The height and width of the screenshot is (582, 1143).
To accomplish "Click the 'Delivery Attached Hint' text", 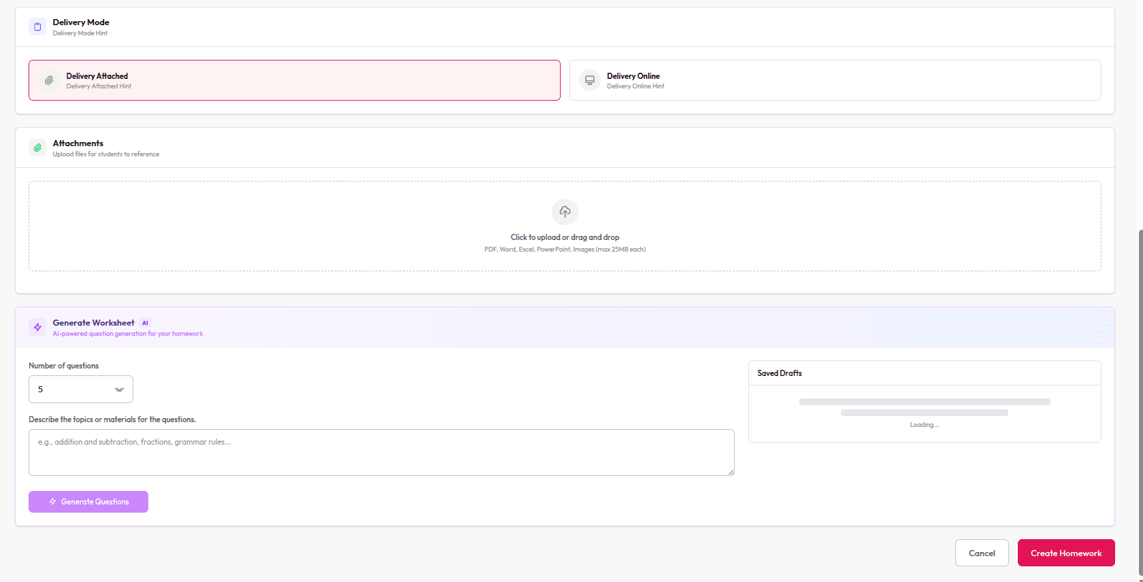I will [99, 86].
